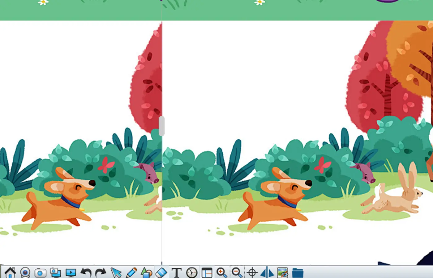Screen dimensions: 433x278
Task: Select the webcam icon in the toolbar
Action: pyautogui.click(x=25, y=272)
